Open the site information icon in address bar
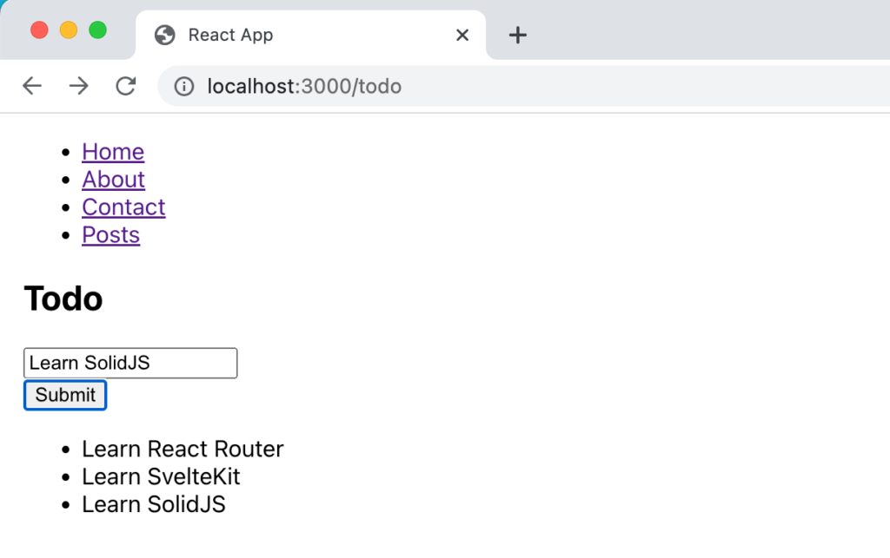The width and height of the screenshot is (890, 558). point(183,86)
